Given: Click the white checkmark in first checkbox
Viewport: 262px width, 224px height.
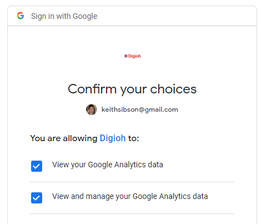Looking at the screenshot, I should coord(37,166).
